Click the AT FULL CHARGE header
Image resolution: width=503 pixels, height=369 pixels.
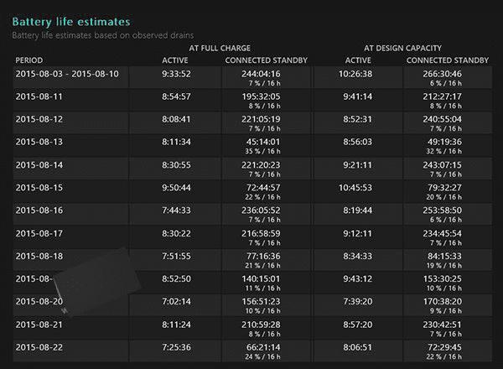coord(220,48)
